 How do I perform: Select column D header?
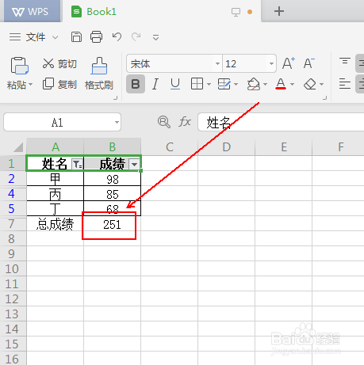(227, 147)
